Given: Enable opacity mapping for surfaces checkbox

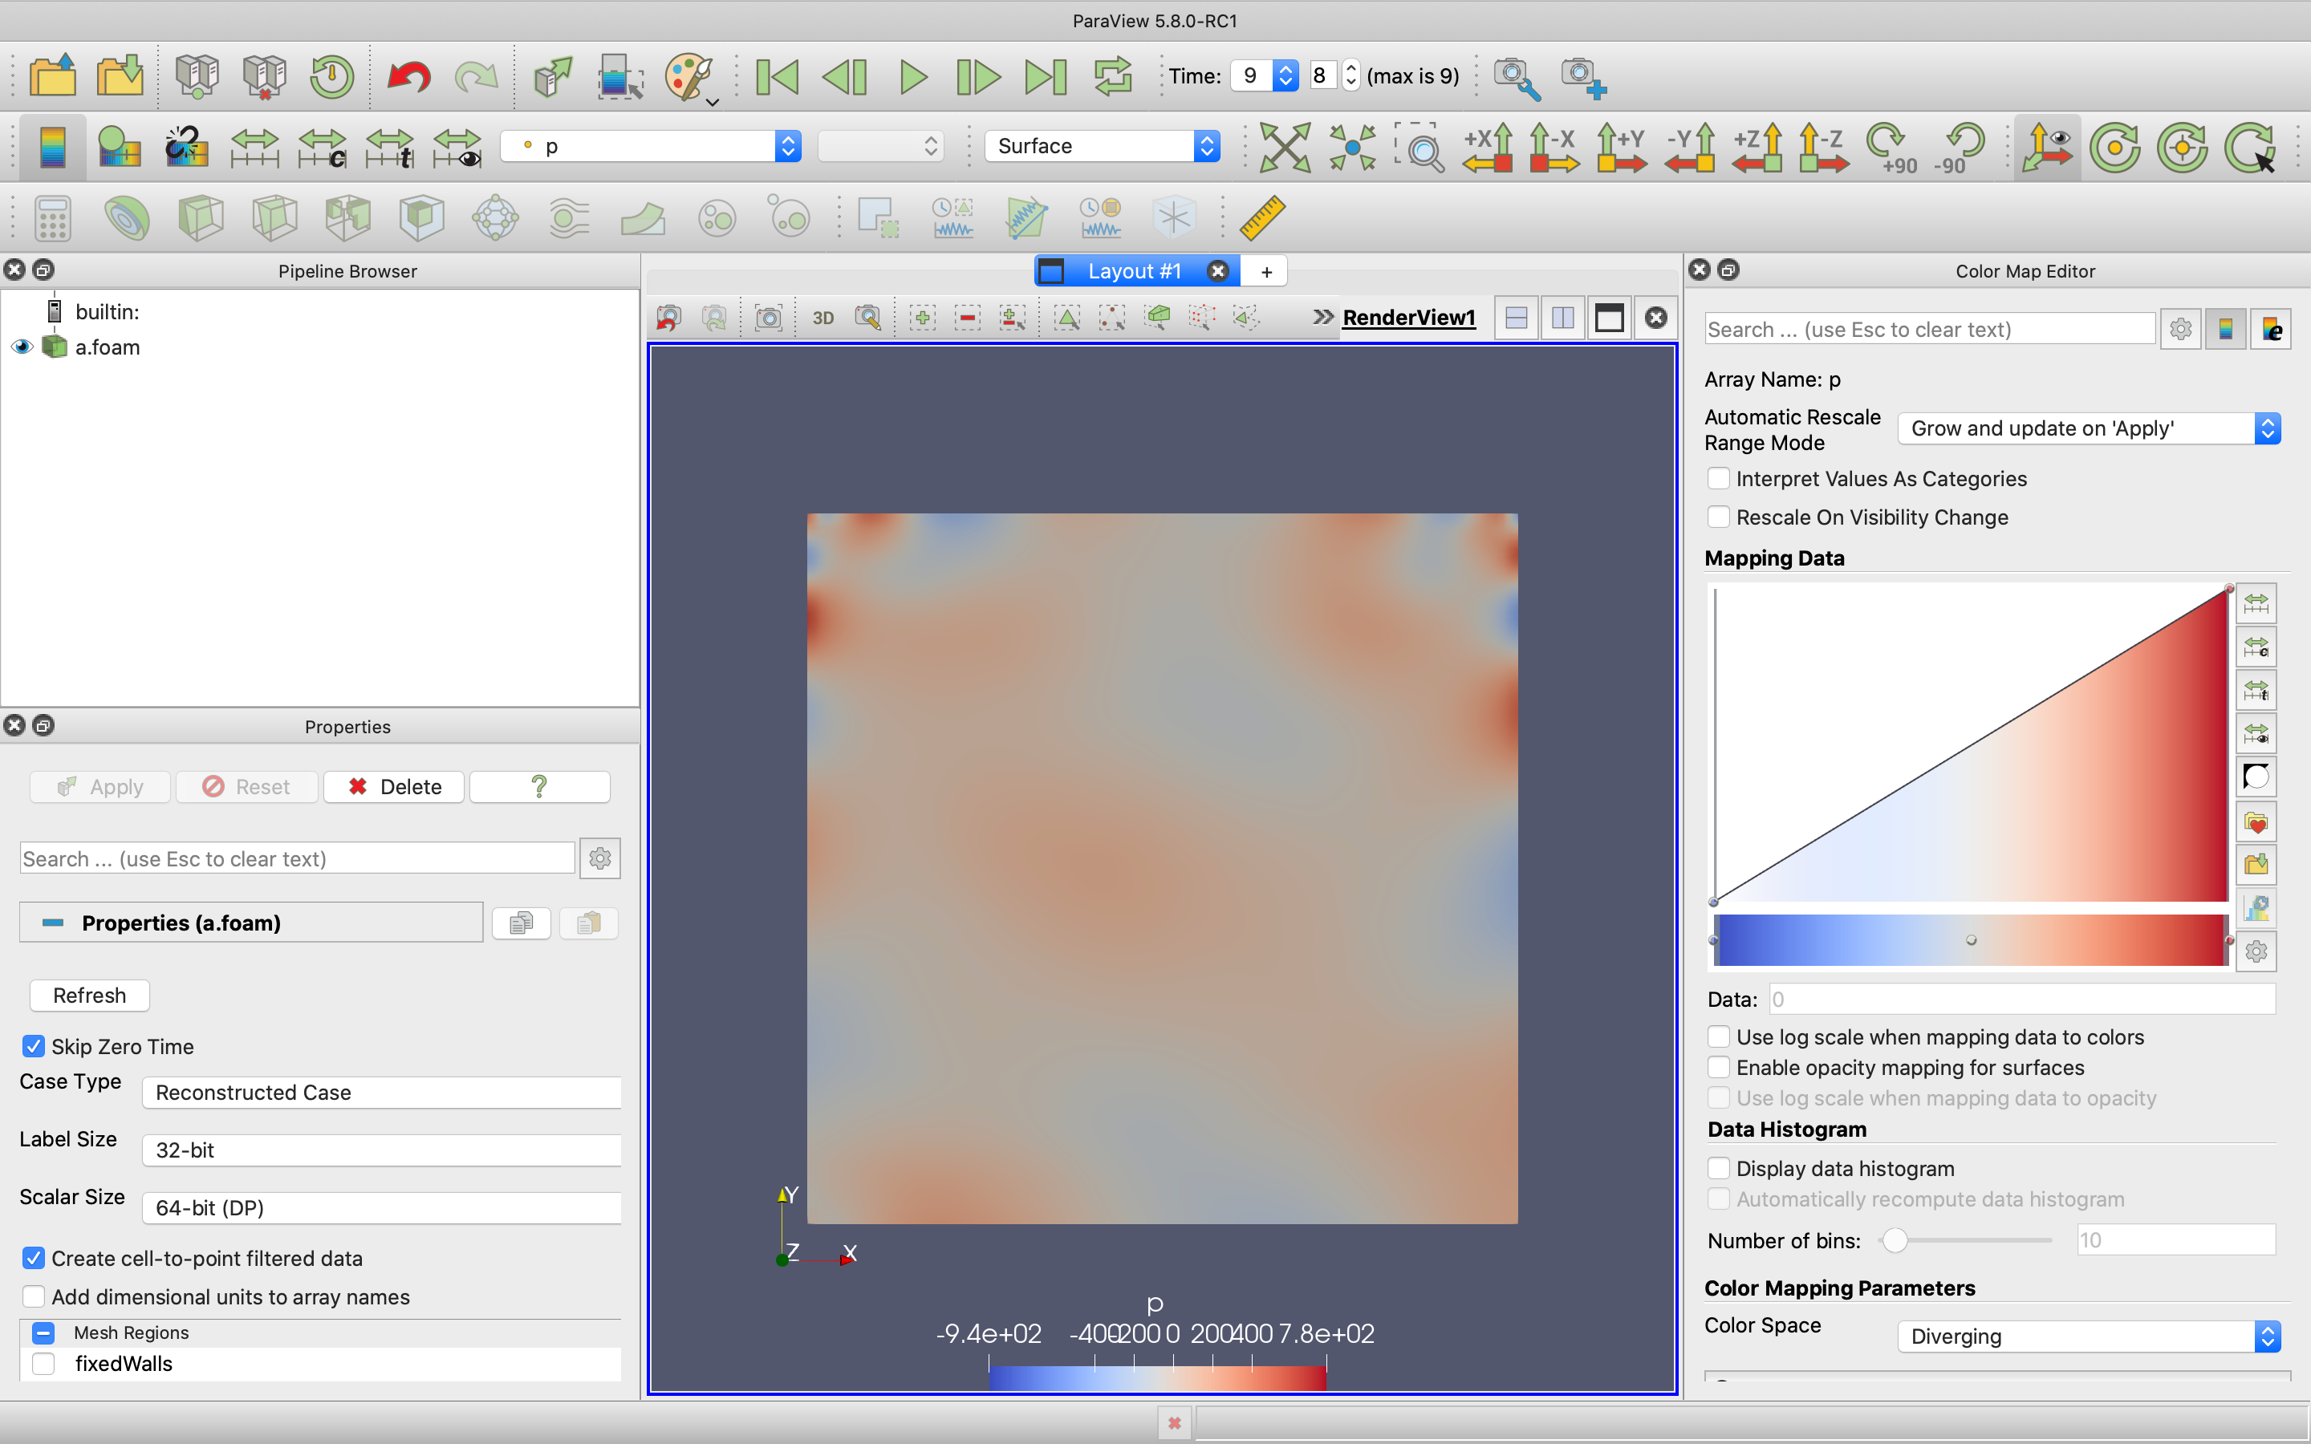Looking at the screenshot, I should click(1718, 1067).
